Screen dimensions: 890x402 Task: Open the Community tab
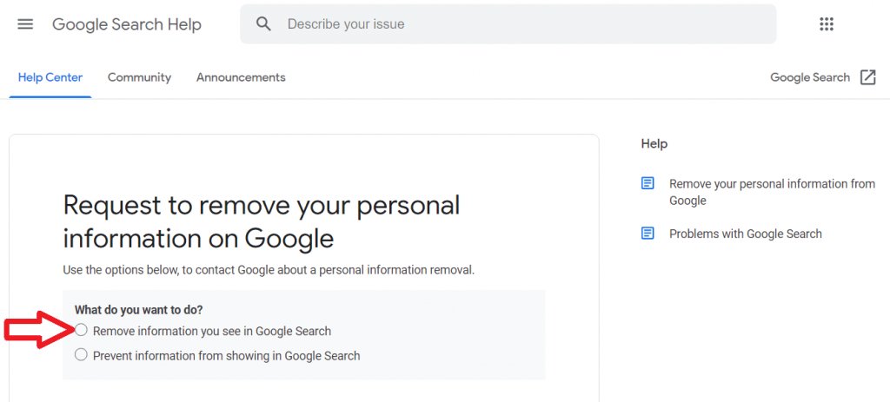pyautogui.click(x=139, y=77)
